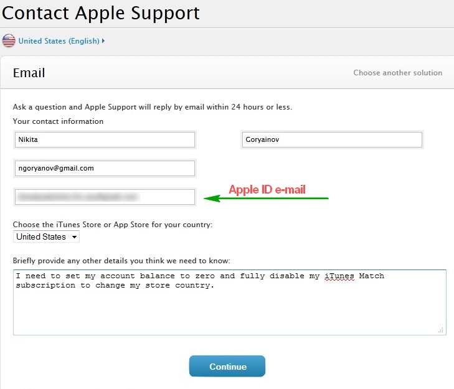Open the United States (English) region link
The height and width of the screenshot is (389, 454).
tap(59, 41)
